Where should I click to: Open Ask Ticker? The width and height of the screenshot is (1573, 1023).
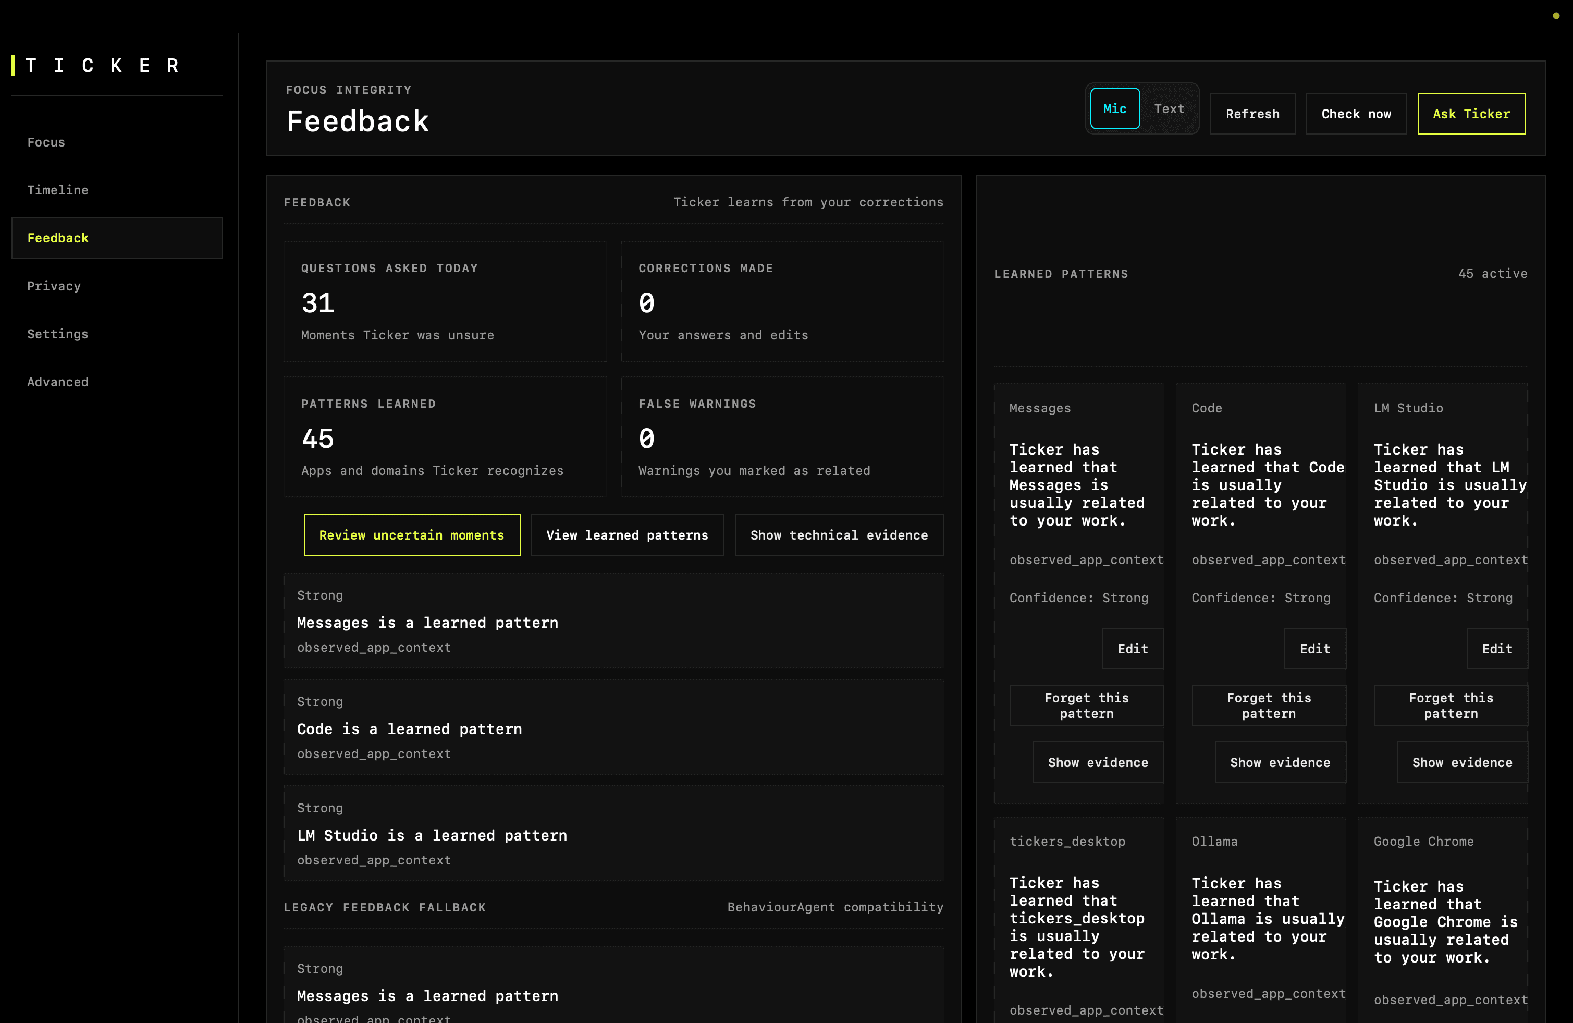click(x=1471, y=114)
